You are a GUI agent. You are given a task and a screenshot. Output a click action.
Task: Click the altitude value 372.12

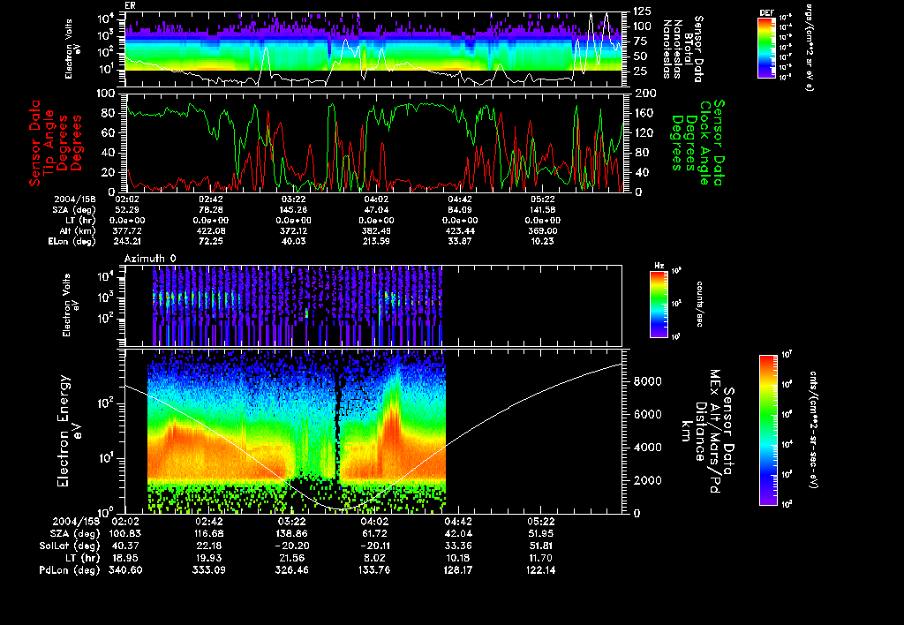[293, 230]
